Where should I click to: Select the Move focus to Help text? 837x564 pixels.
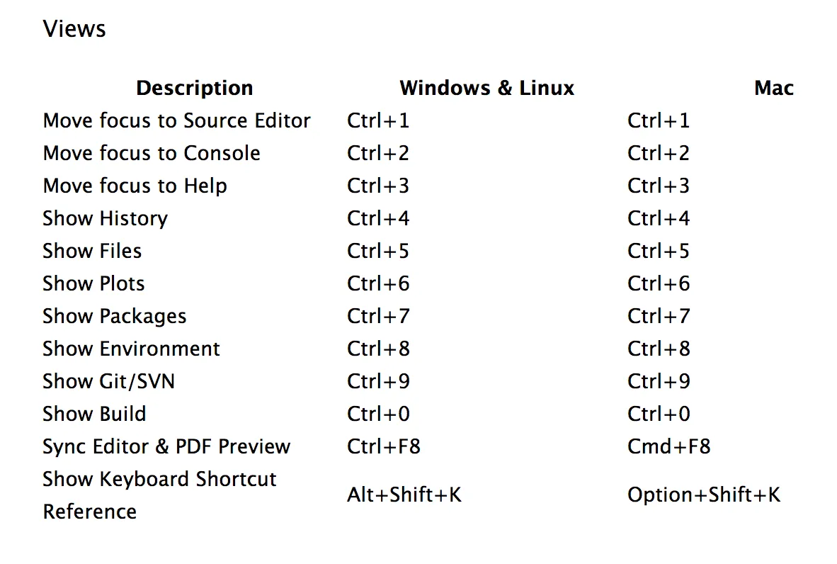tap(135, 186)
